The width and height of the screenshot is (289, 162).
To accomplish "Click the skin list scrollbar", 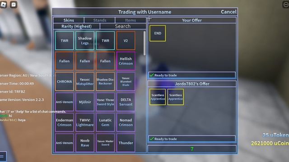I will tap(144, 43).
